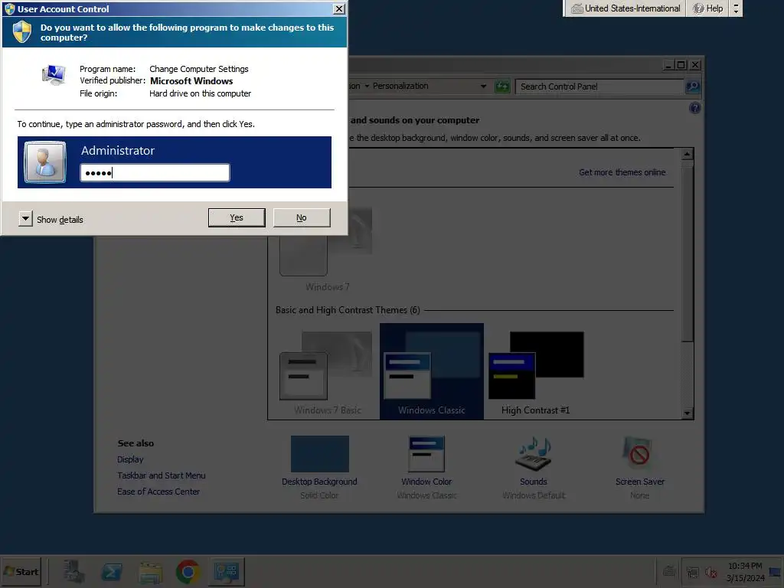Screen dimensions: 784x588
Task: Open Taskbar and Start Menu link
Action: [161, 475]
